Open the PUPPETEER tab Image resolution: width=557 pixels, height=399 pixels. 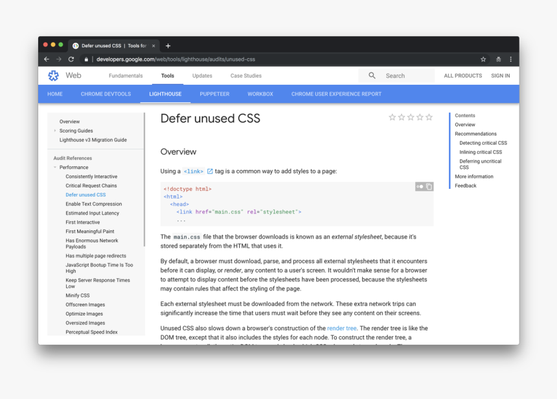coord(214,94)
